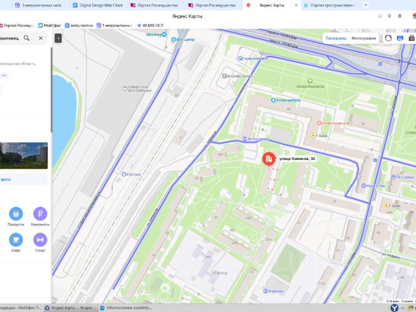Image resolution: width=416 pixels, height=312 pixels.
Task: Open the sedo.rosim.ru bookmark
Action: tap(79, 25)
